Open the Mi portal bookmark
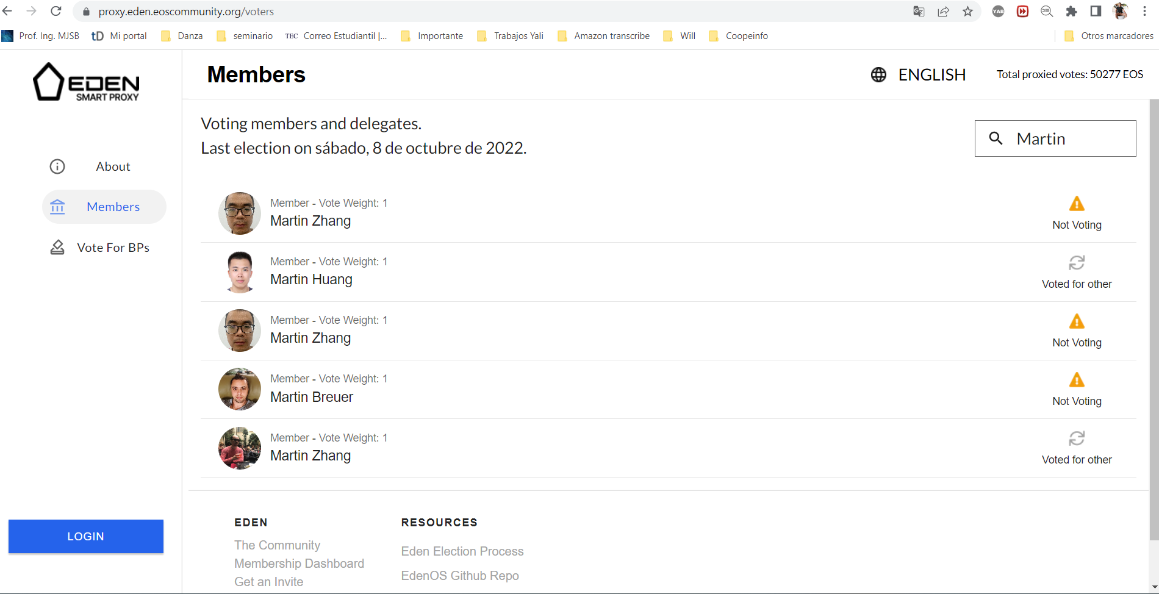 click(120, 36)
